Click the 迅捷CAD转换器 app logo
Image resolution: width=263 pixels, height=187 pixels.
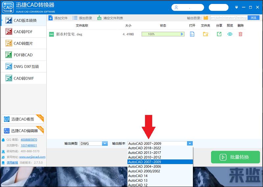pos(8,8)
